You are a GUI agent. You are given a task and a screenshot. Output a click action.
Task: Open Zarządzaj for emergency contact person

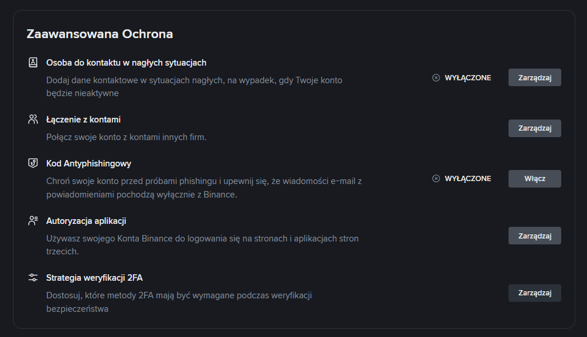coord(535,77)
